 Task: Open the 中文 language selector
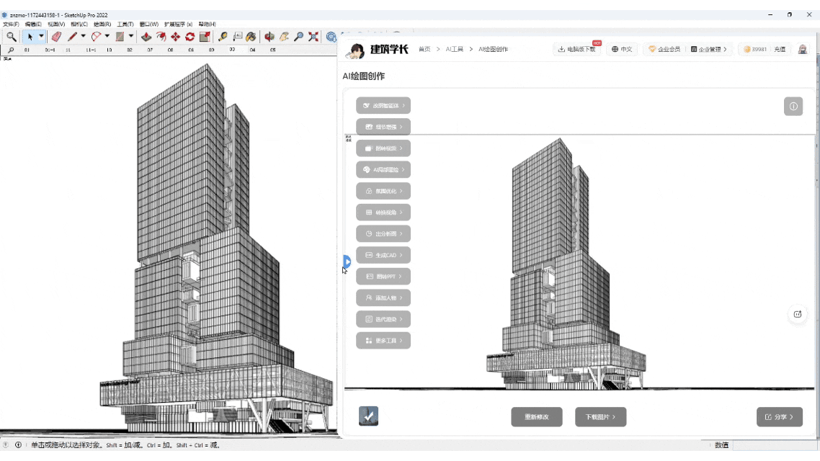tap(622, 49)
